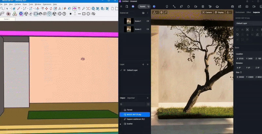Viewport: 262px width, 134px height.
Task: Open the shape tool dropdown arrow
Action: 34,9
